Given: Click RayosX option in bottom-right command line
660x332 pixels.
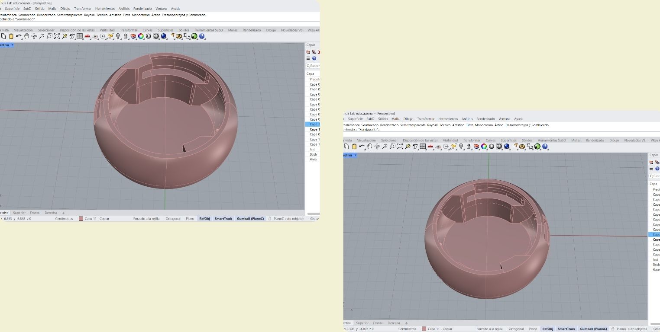Looking at the screenshot, I should tap(432, 125).
